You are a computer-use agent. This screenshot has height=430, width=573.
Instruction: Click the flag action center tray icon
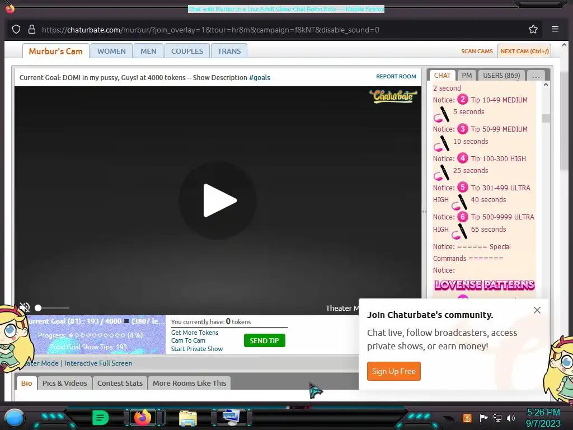click(483, 418)
